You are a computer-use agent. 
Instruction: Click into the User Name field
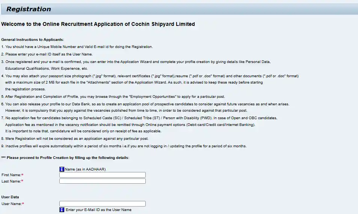pyautogui.click(x=102, y=204)
